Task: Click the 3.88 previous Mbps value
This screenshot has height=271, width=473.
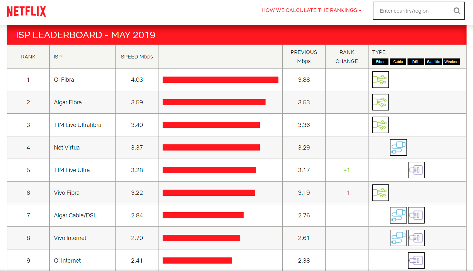Action: pyautogui.click(x=304, y=79)
